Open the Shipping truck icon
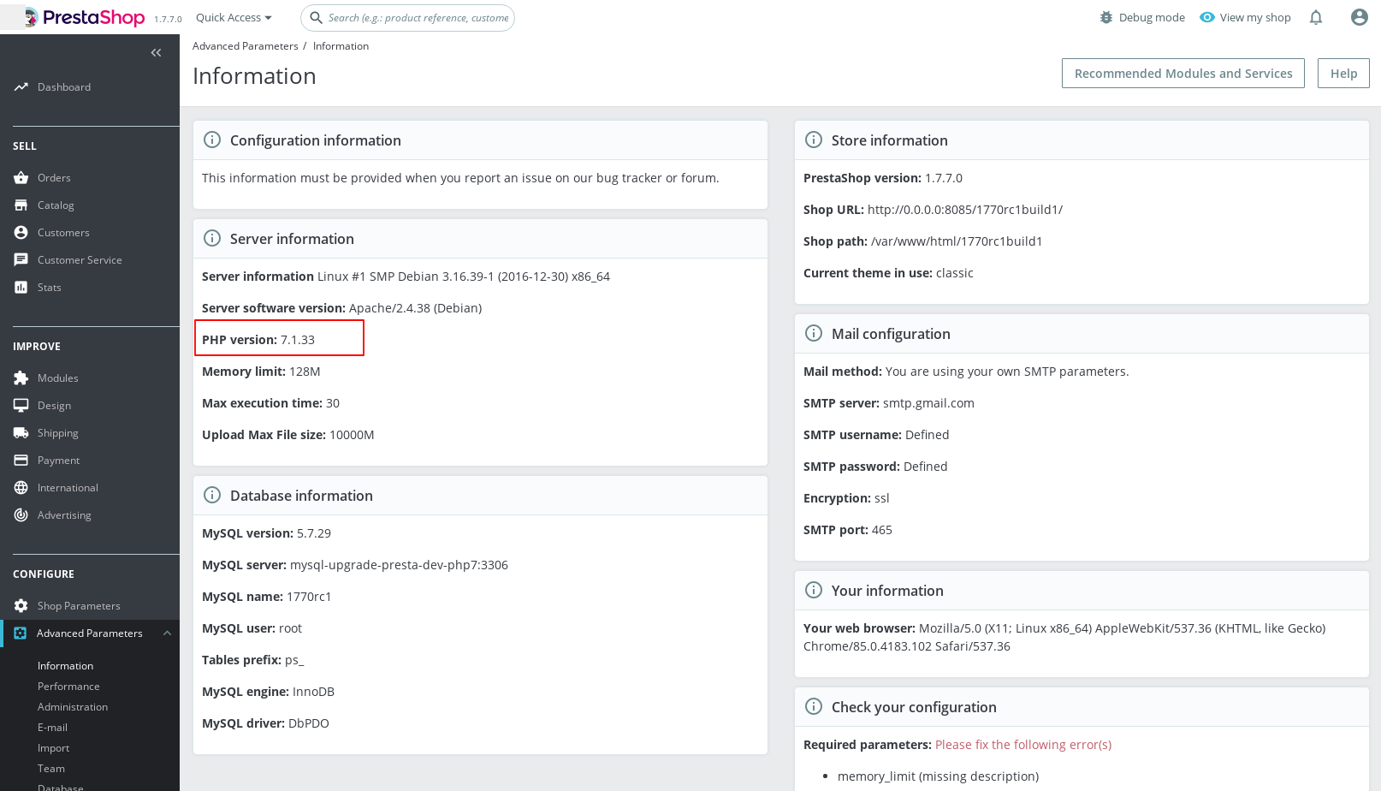 pyautogui.click(x=21, y=432)
